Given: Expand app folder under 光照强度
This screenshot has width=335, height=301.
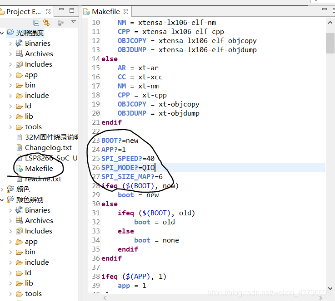Looking at the screenshot, I should (10, 75).
